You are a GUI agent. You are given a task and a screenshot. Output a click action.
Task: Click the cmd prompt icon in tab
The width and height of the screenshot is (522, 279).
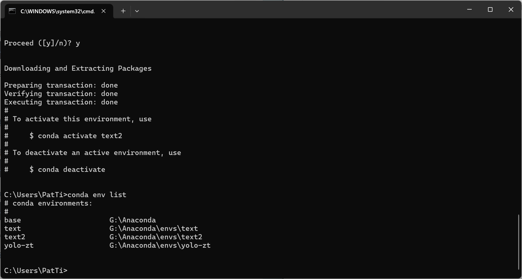(12, 11)
